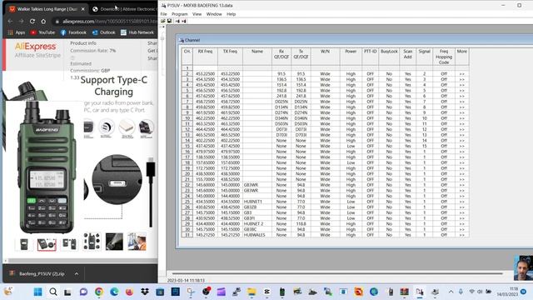Reload the AliExpress page
This screenshot has height=300, width=533.
coord(32,21)
